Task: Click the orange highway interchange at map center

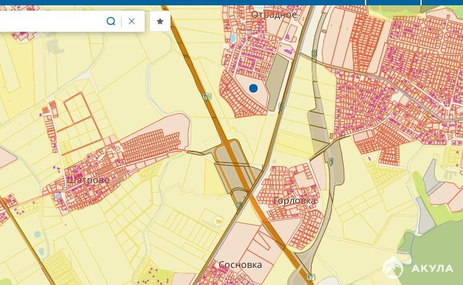Action: click(x=239, y=171)
